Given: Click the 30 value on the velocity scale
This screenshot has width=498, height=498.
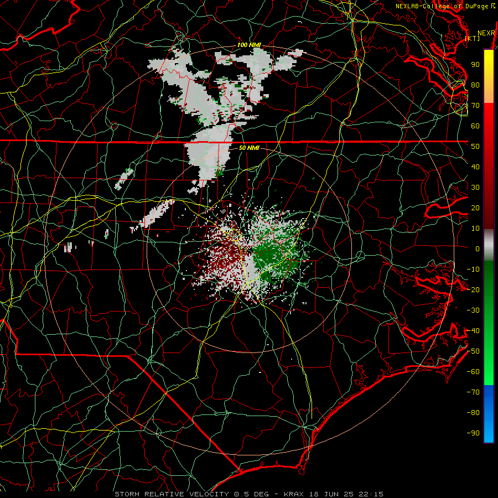Looking at the screenshot, I should click(x=475, y=188).
